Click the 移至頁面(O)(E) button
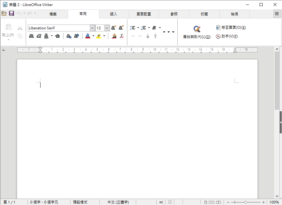 click(x=231, y=28)
